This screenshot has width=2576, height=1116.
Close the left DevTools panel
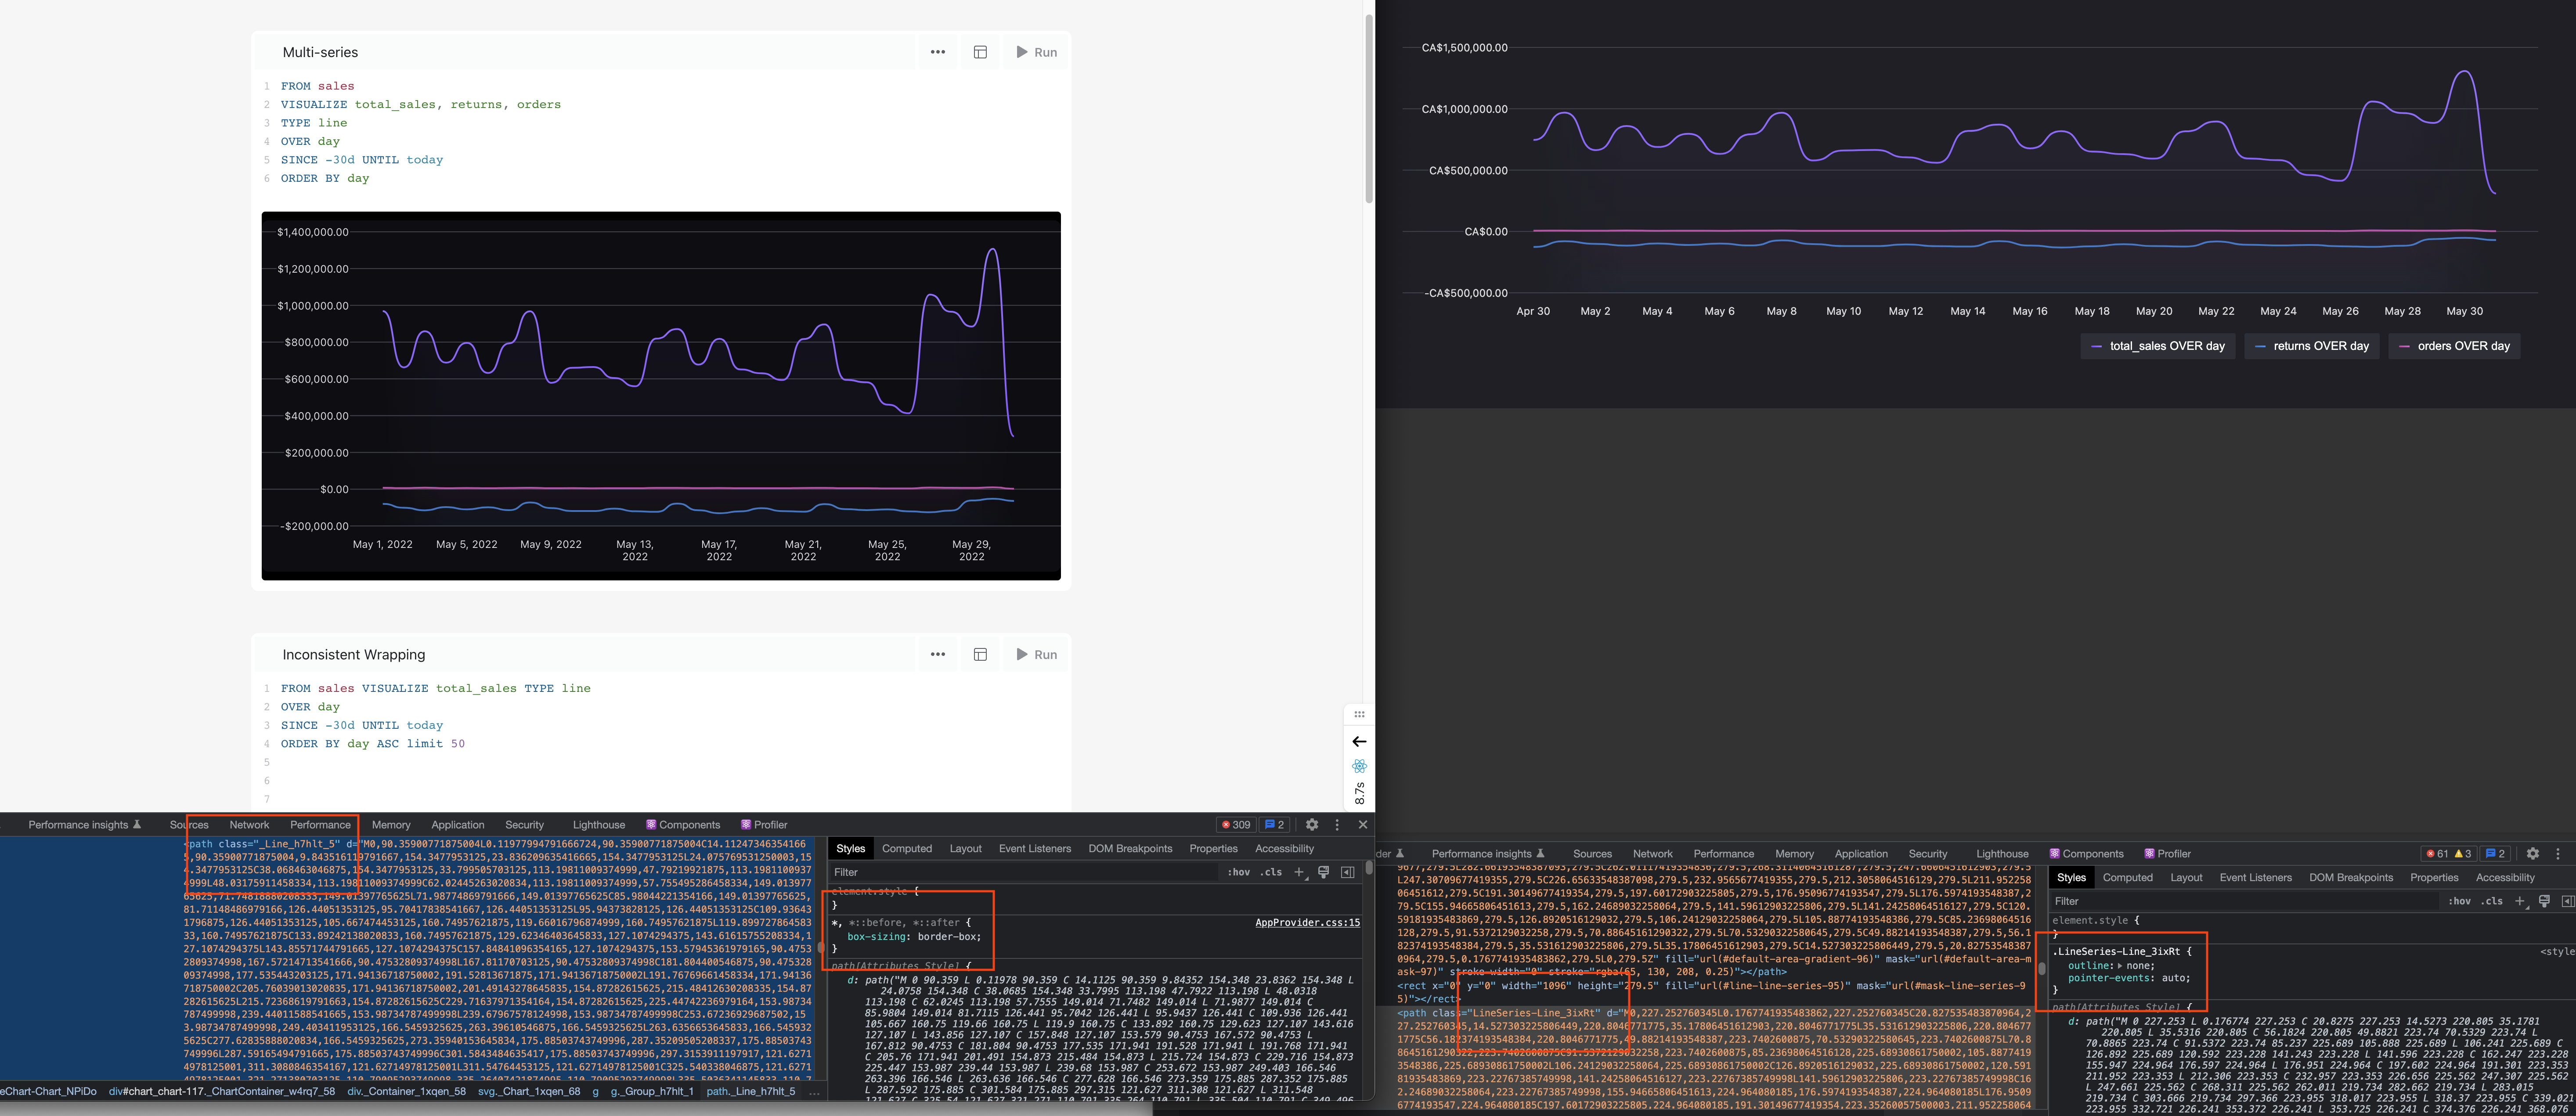(x=1362, y=824)
